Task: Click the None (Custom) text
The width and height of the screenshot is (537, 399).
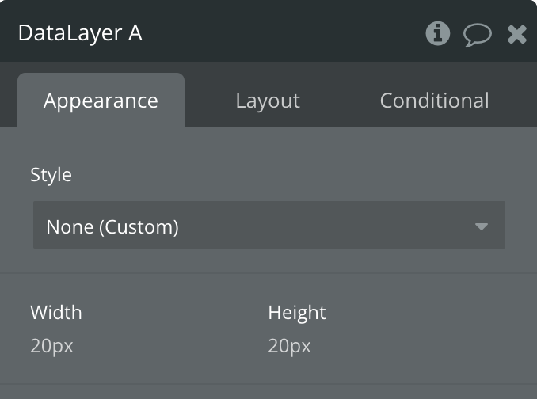Action: coord(112,227)
